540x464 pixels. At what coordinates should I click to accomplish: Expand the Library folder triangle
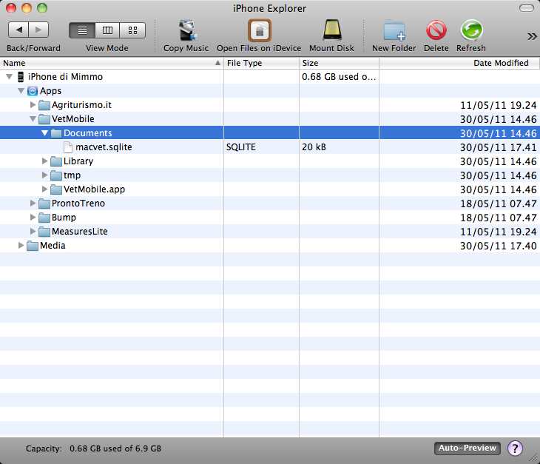tap(44, 161)
